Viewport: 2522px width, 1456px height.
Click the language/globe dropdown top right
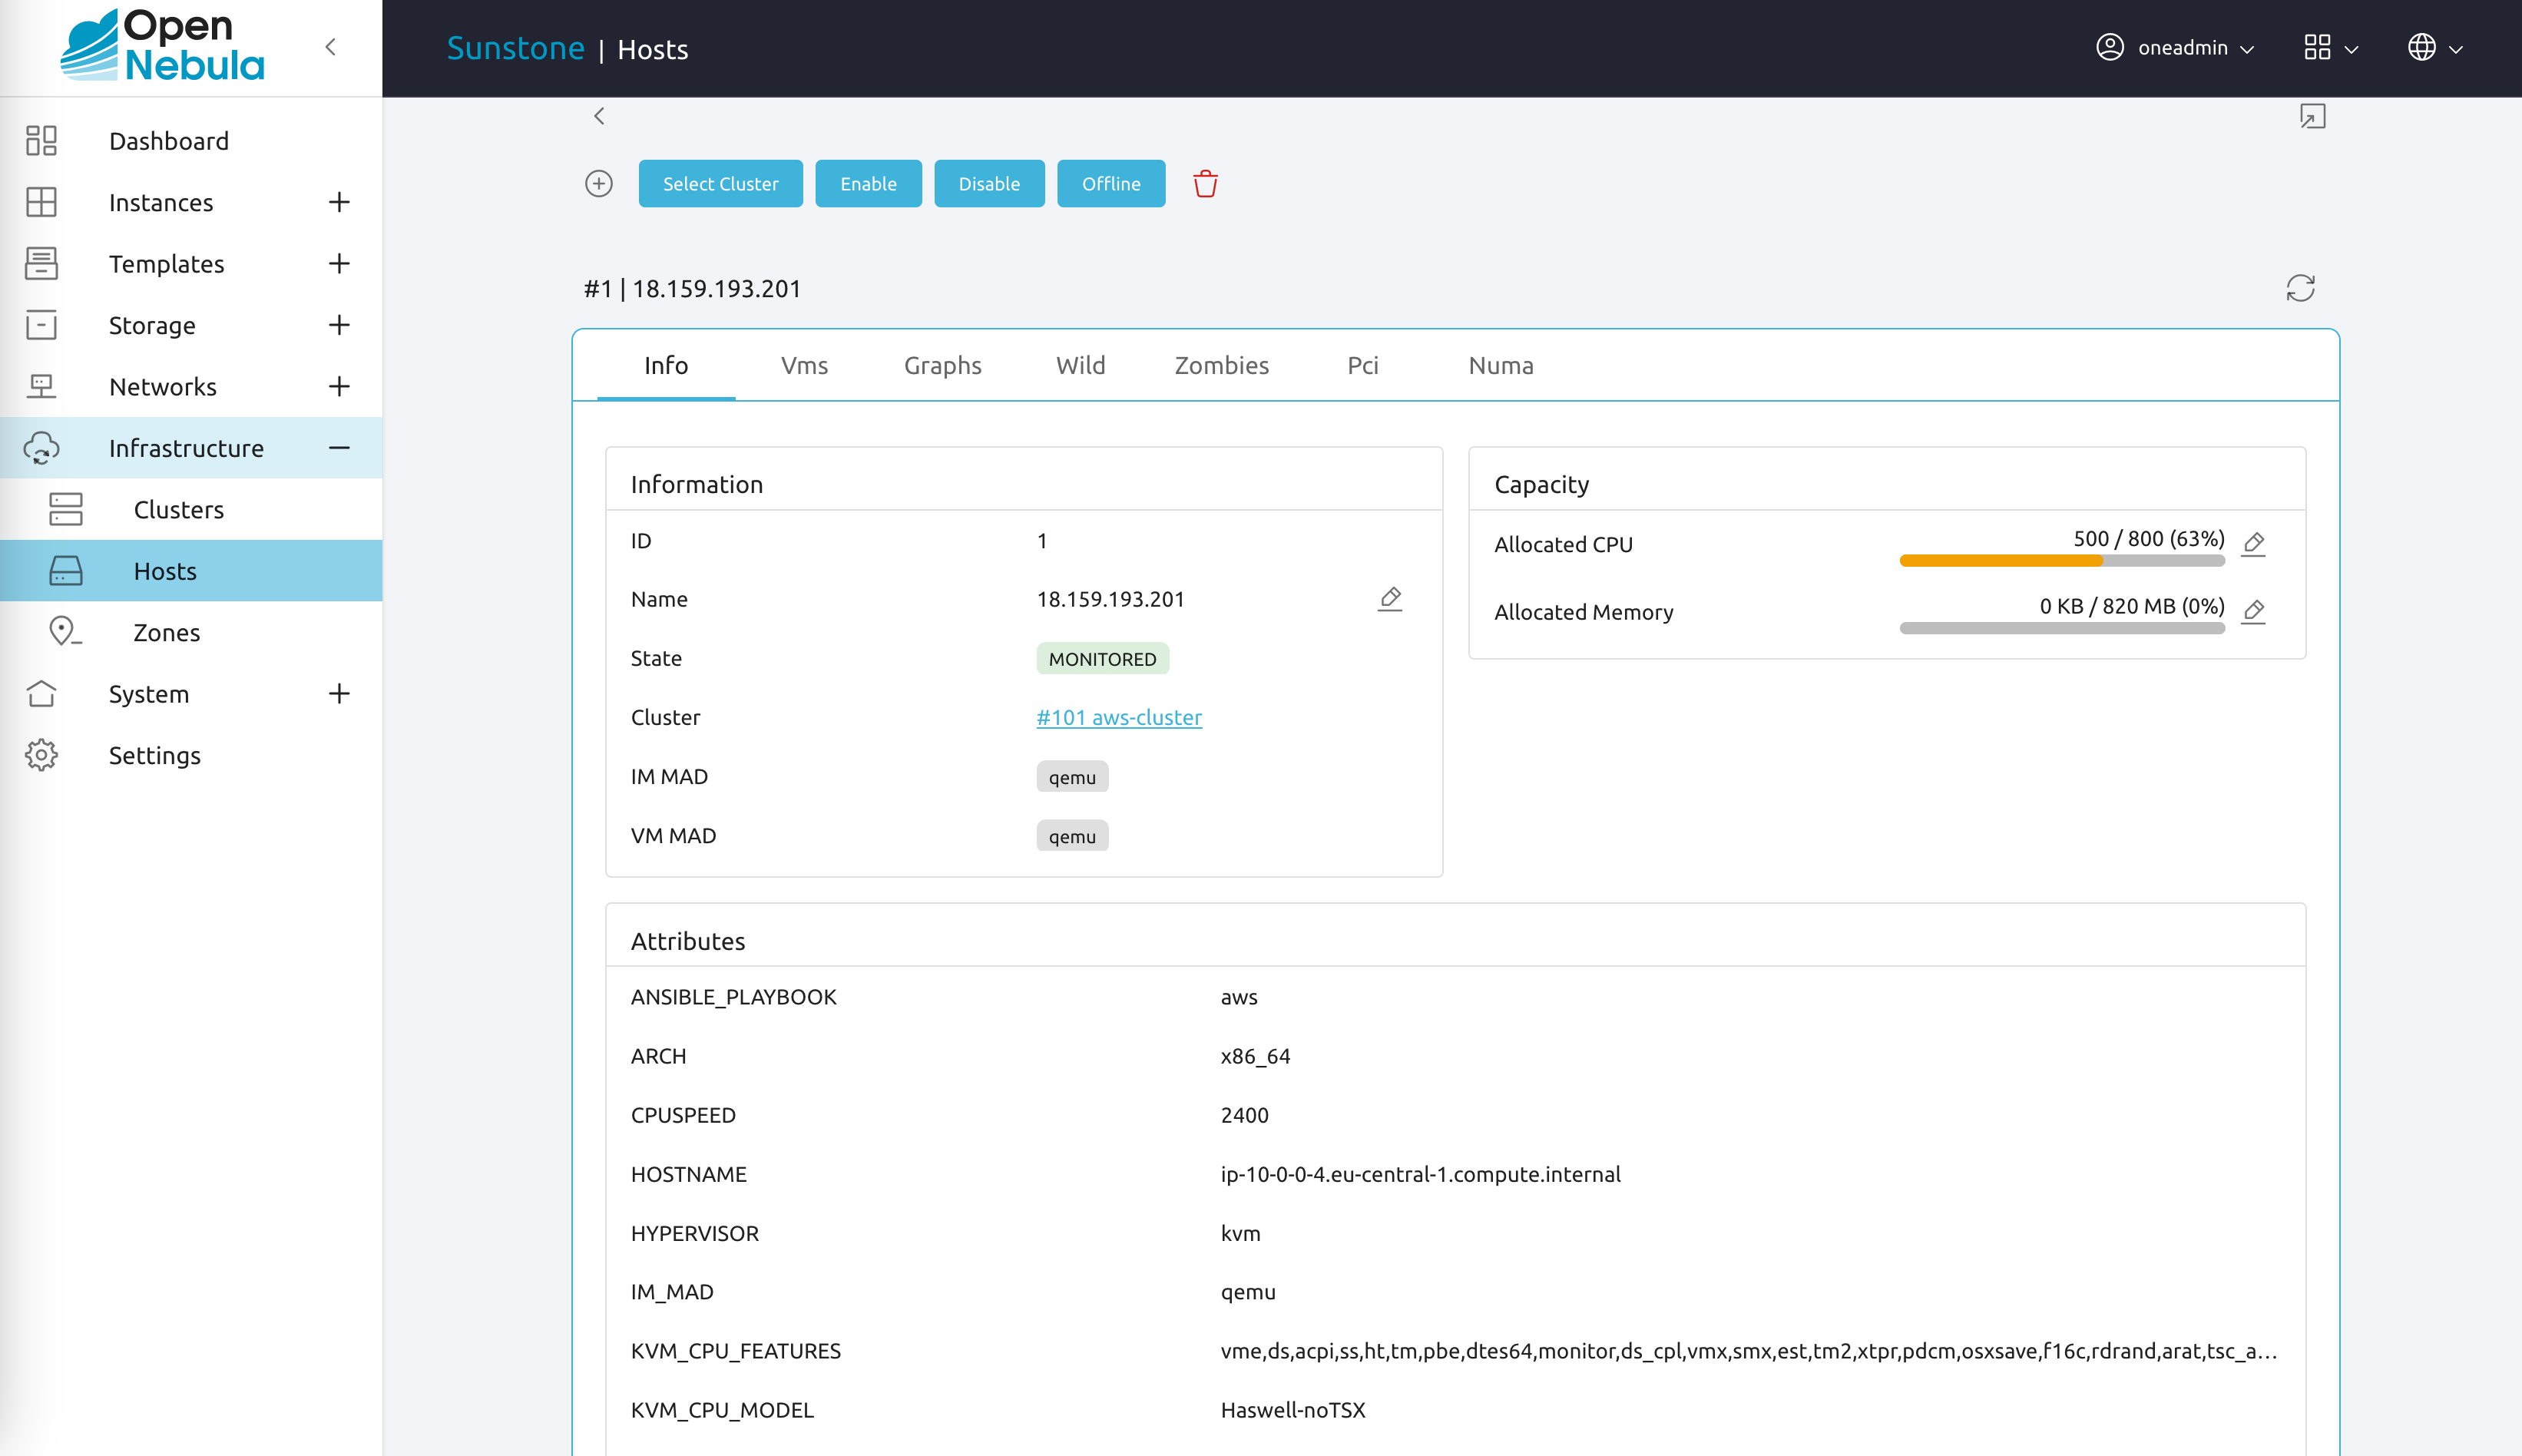2435,47
